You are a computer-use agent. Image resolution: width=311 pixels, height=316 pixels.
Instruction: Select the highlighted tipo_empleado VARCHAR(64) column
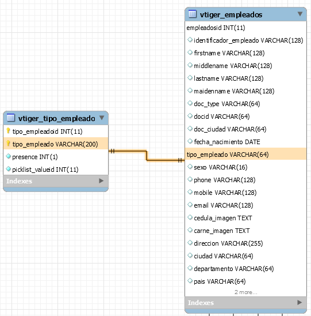pos(245,154)
